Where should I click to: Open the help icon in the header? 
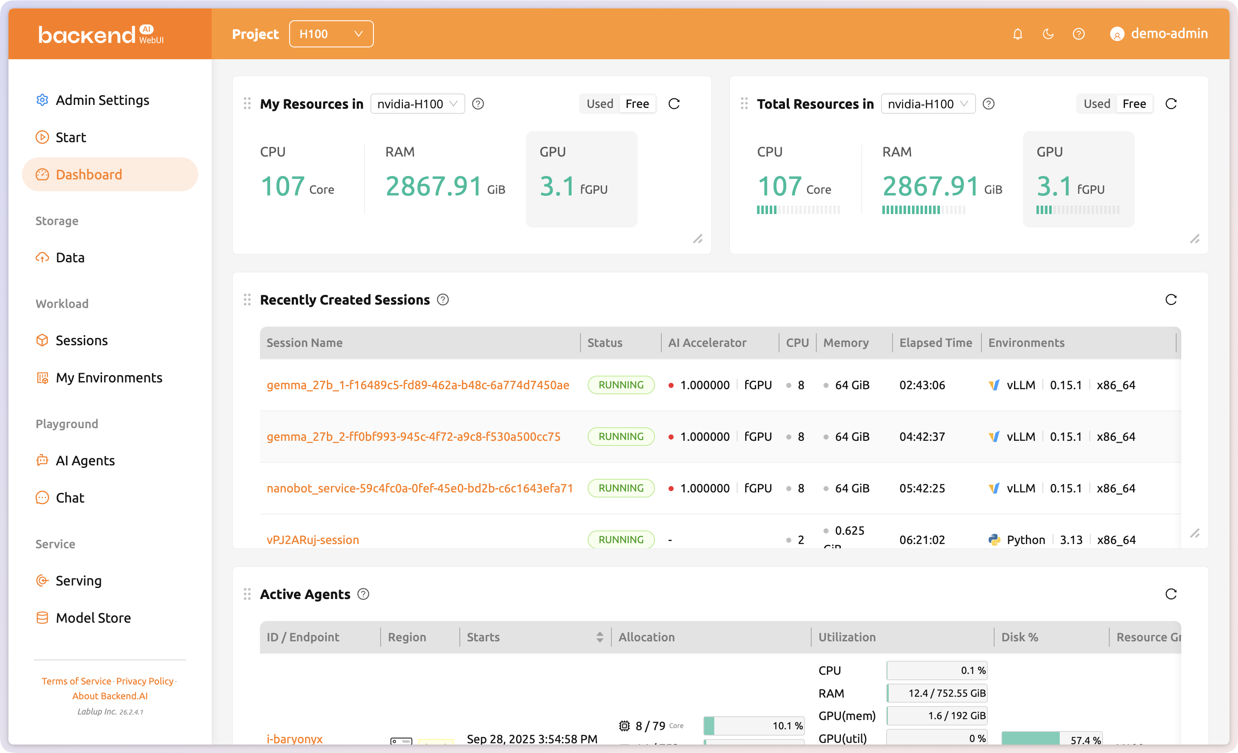1079,34
